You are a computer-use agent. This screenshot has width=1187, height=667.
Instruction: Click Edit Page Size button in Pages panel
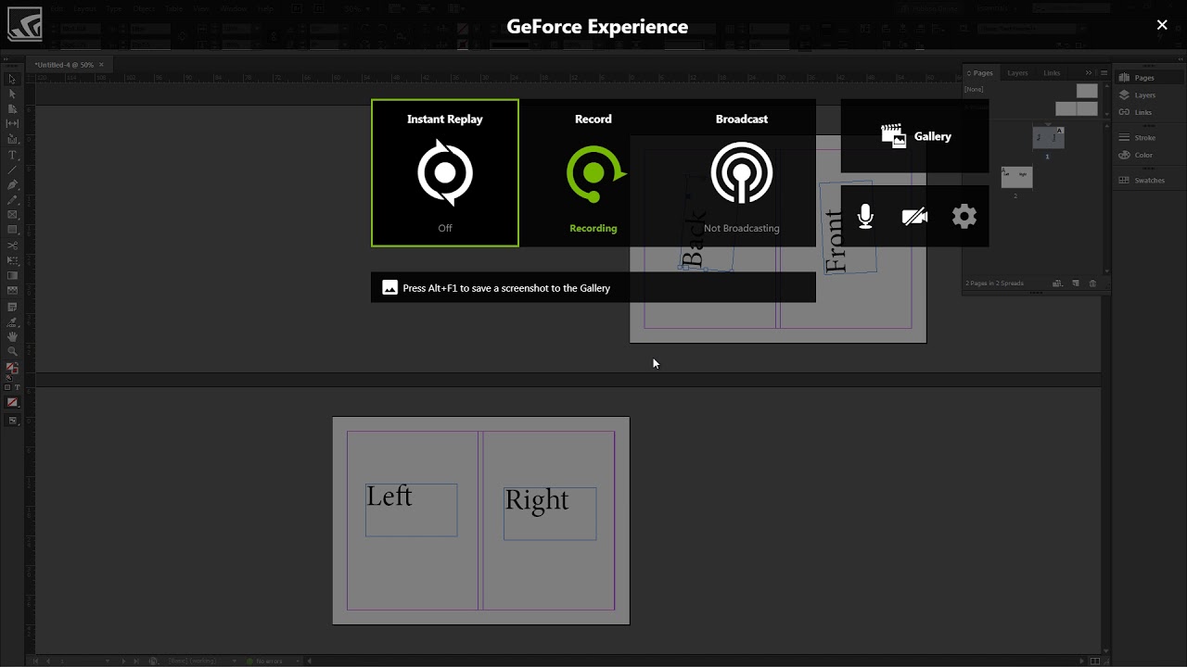pyautogui.click(x=1057, y=283)
